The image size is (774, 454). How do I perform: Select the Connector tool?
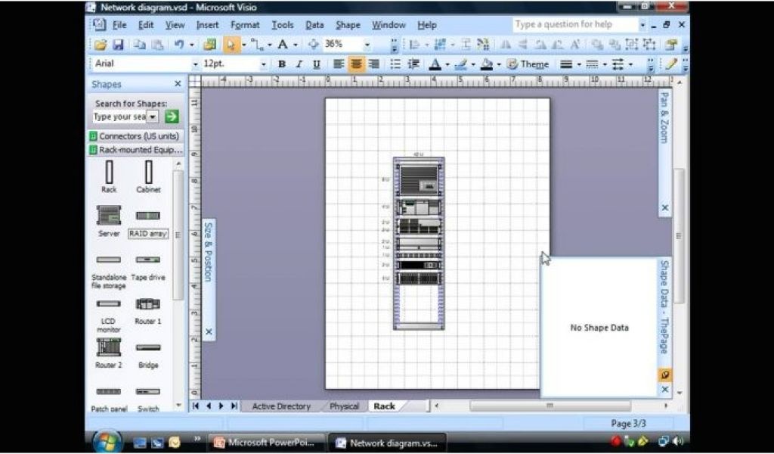click(257, 45)
